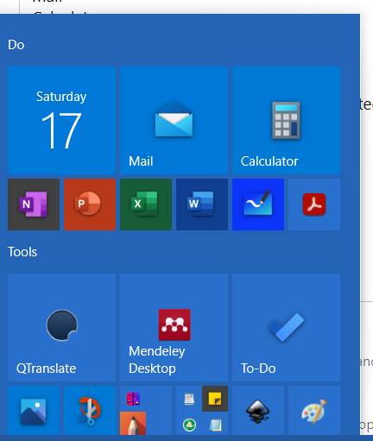Open the Notepad icon in tile folder

tap(215, 425)
